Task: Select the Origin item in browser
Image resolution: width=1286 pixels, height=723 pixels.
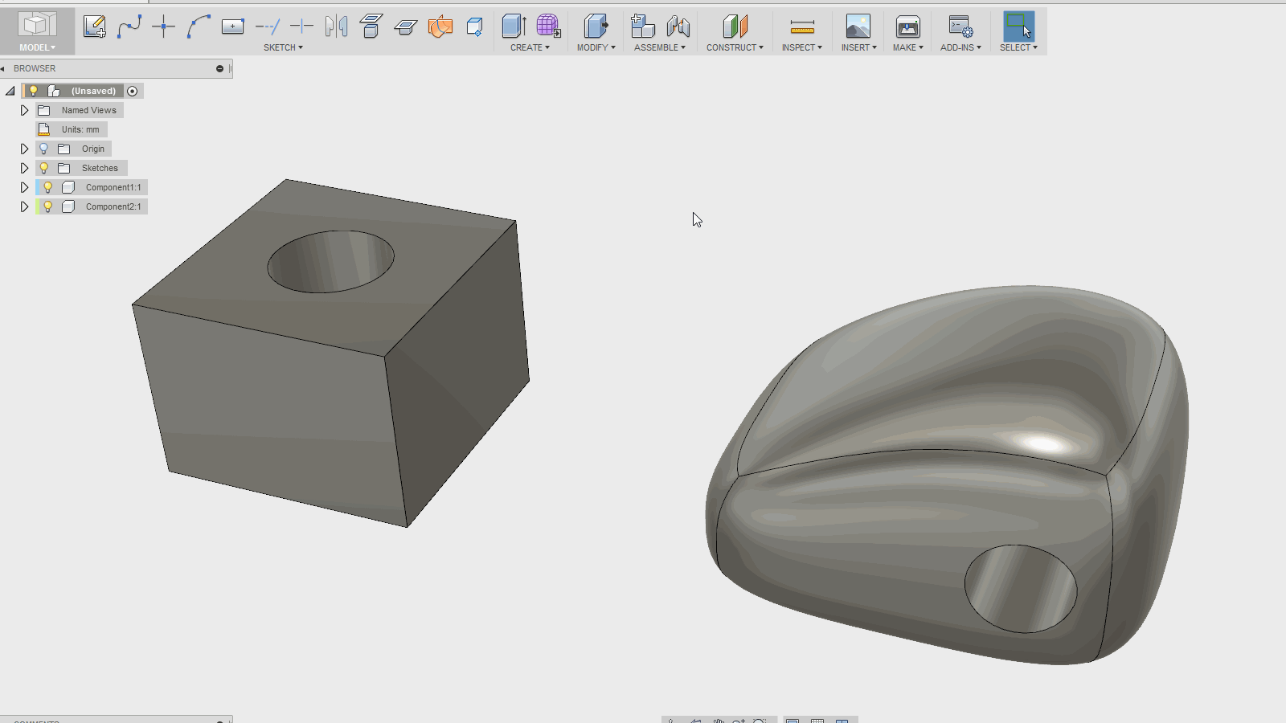Action: tap(93, 149)
